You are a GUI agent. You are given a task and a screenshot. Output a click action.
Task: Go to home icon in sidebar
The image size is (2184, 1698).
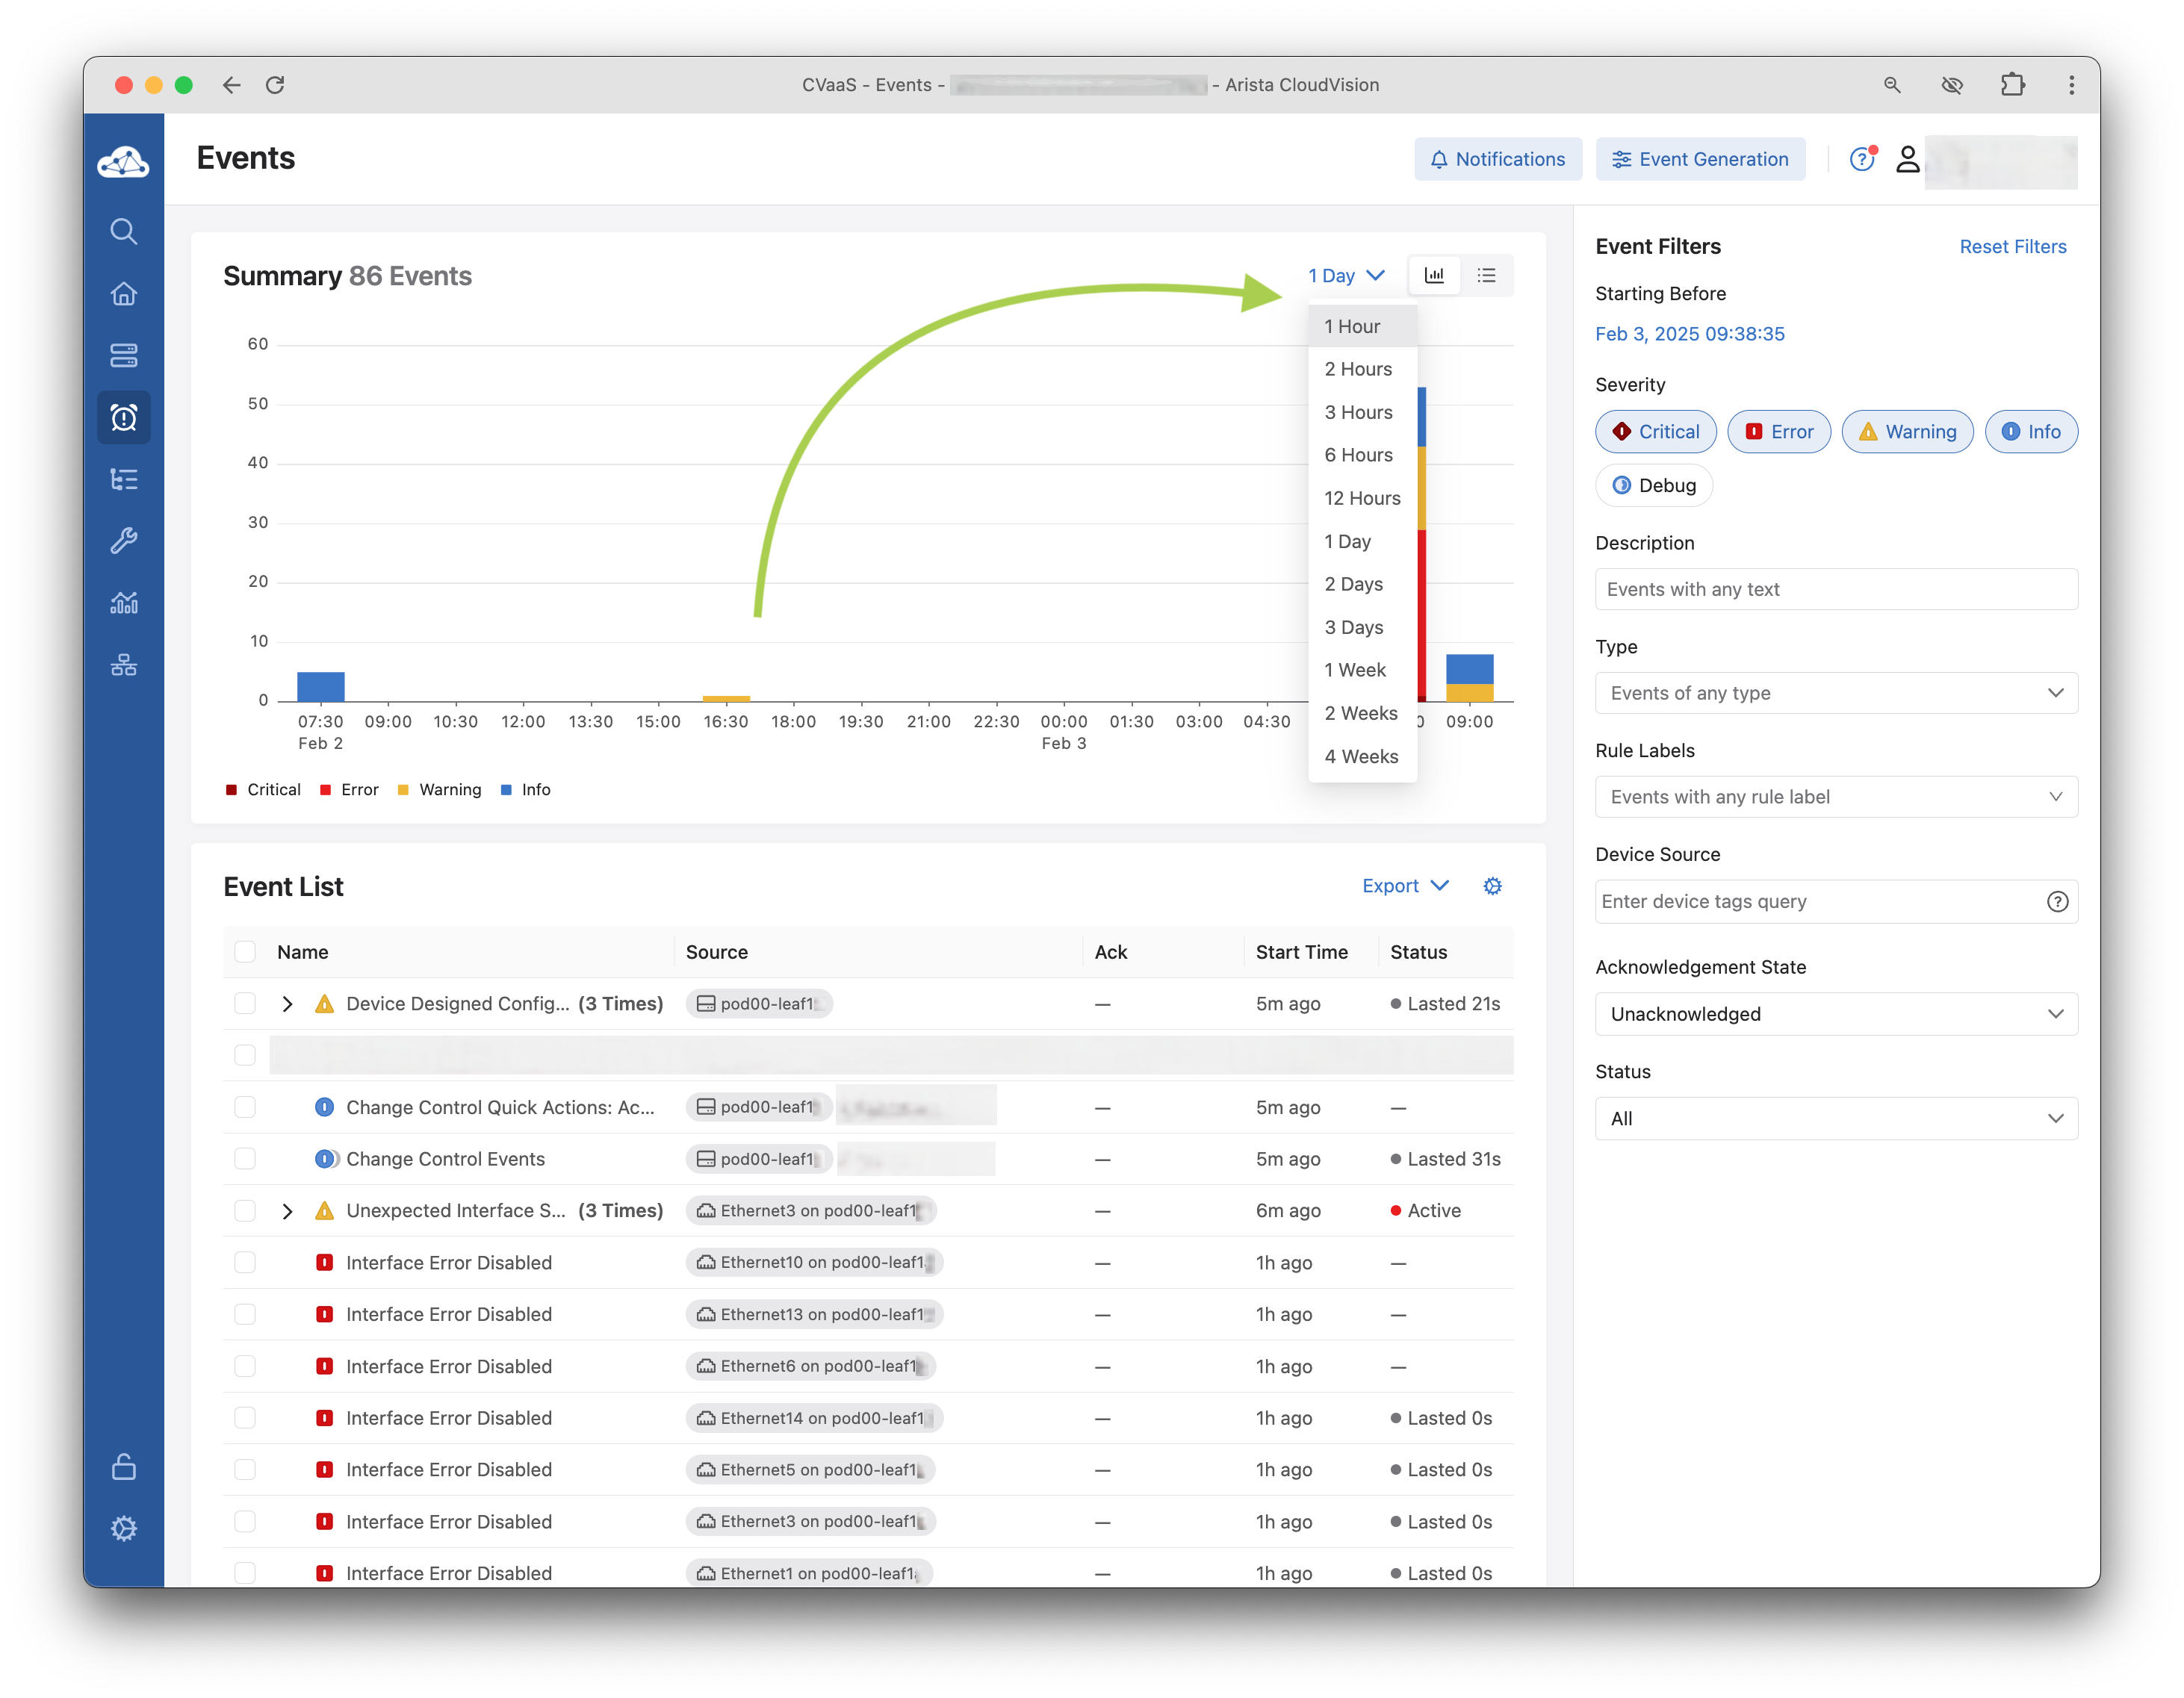[x=123, y=293]
